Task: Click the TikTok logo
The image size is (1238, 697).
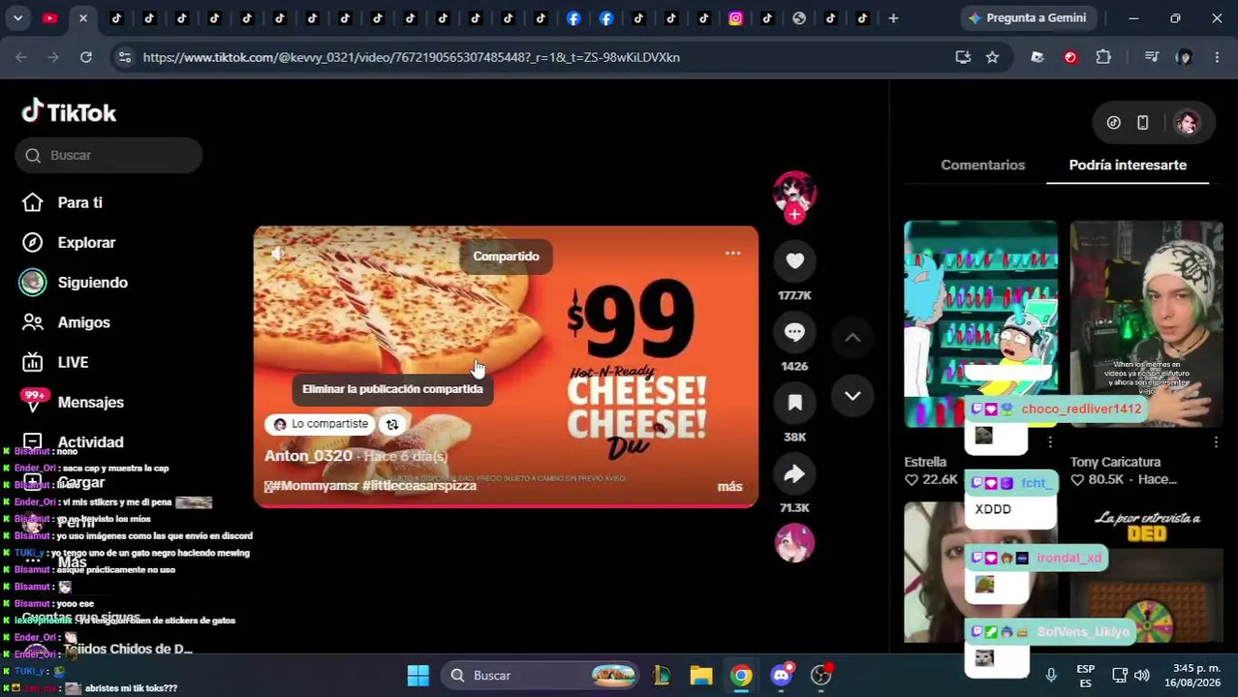Action: (69, 112)
